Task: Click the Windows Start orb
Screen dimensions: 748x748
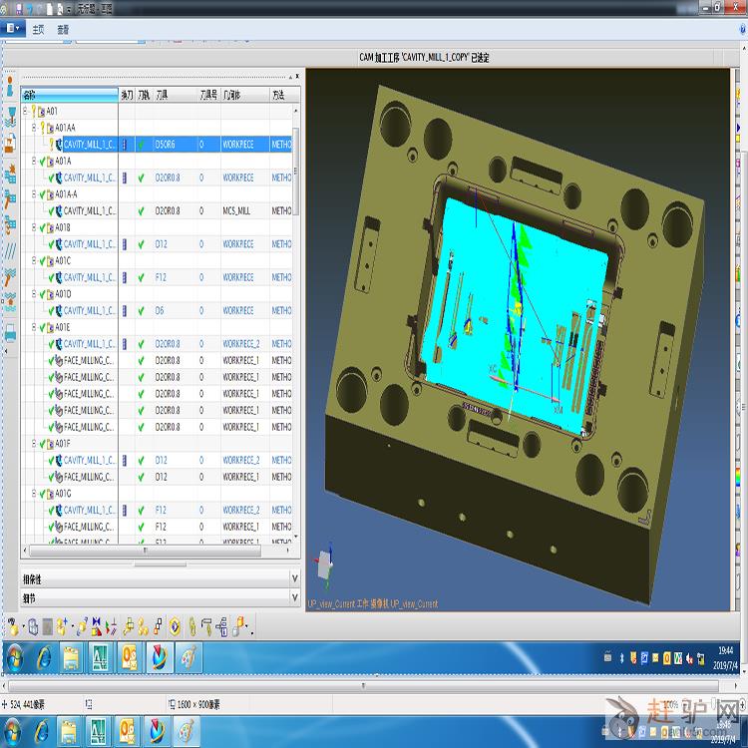Action: 15,657
